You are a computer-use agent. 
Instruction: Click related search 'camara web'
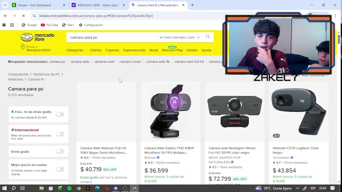(x=80, y=62)
